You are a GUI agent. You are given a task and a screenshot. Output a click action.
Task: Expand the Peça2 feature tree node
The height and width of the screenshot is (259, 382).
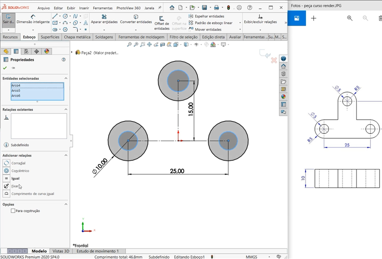[x=72, y=53]
